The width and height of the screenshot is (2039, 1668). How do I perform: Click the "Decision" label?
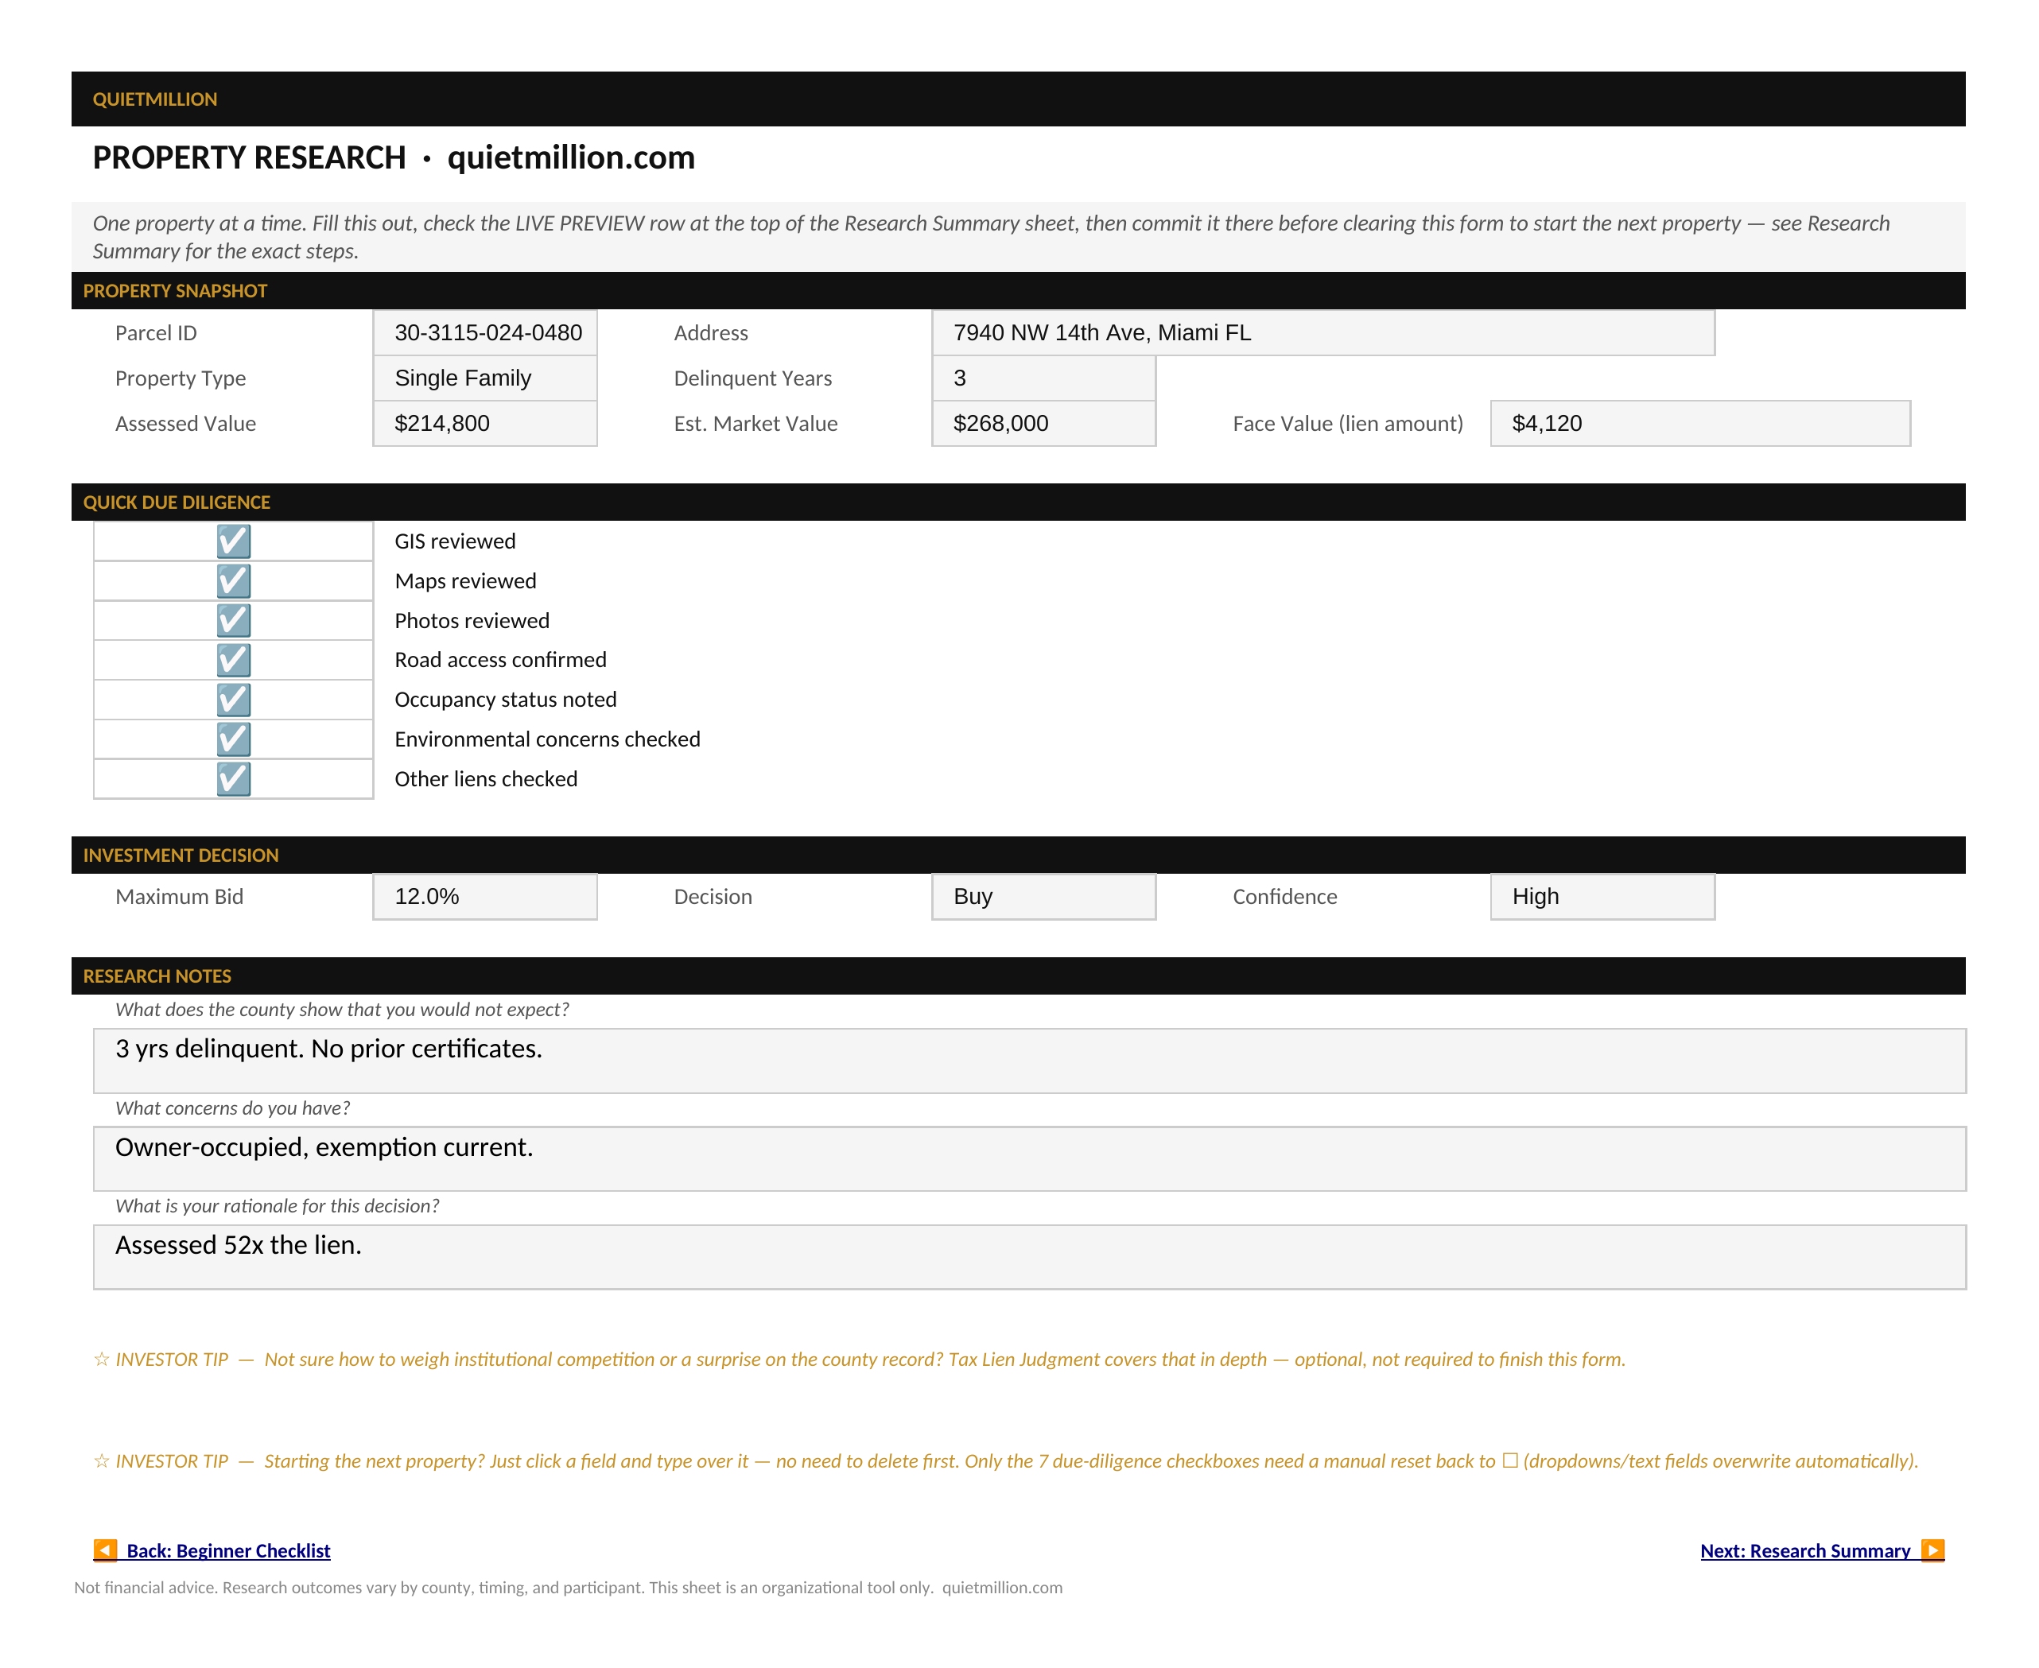pyautogui.click(x=713, y=897)
